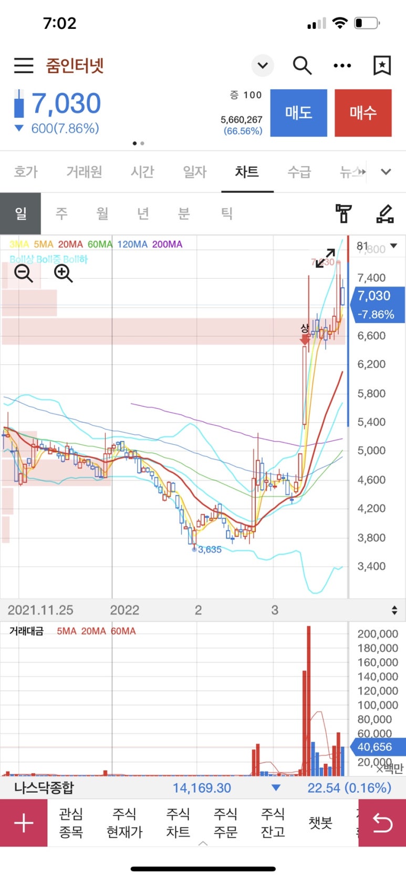The image size is (406, 879).
Task: Zoom in the chart
Action: click(x=63, y=273)
